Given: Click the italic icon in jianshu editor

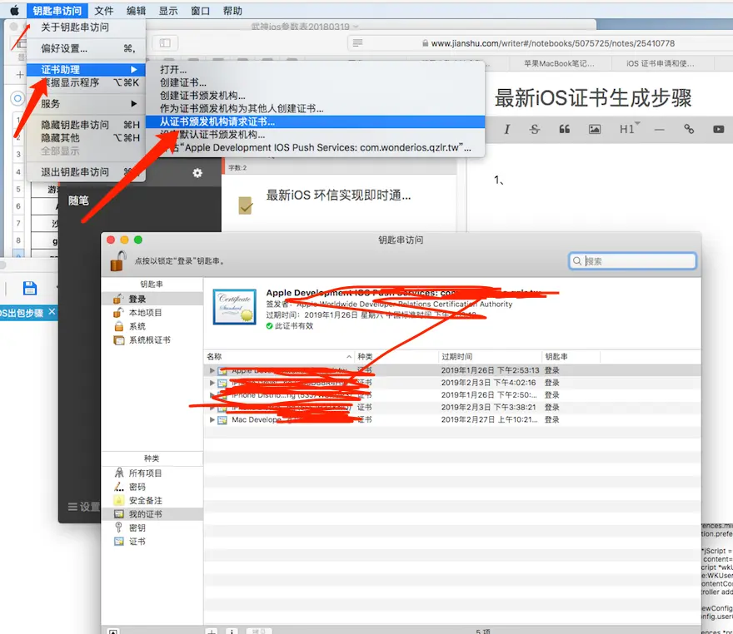Looking at the screenshot, I should [x=506, y=129].
